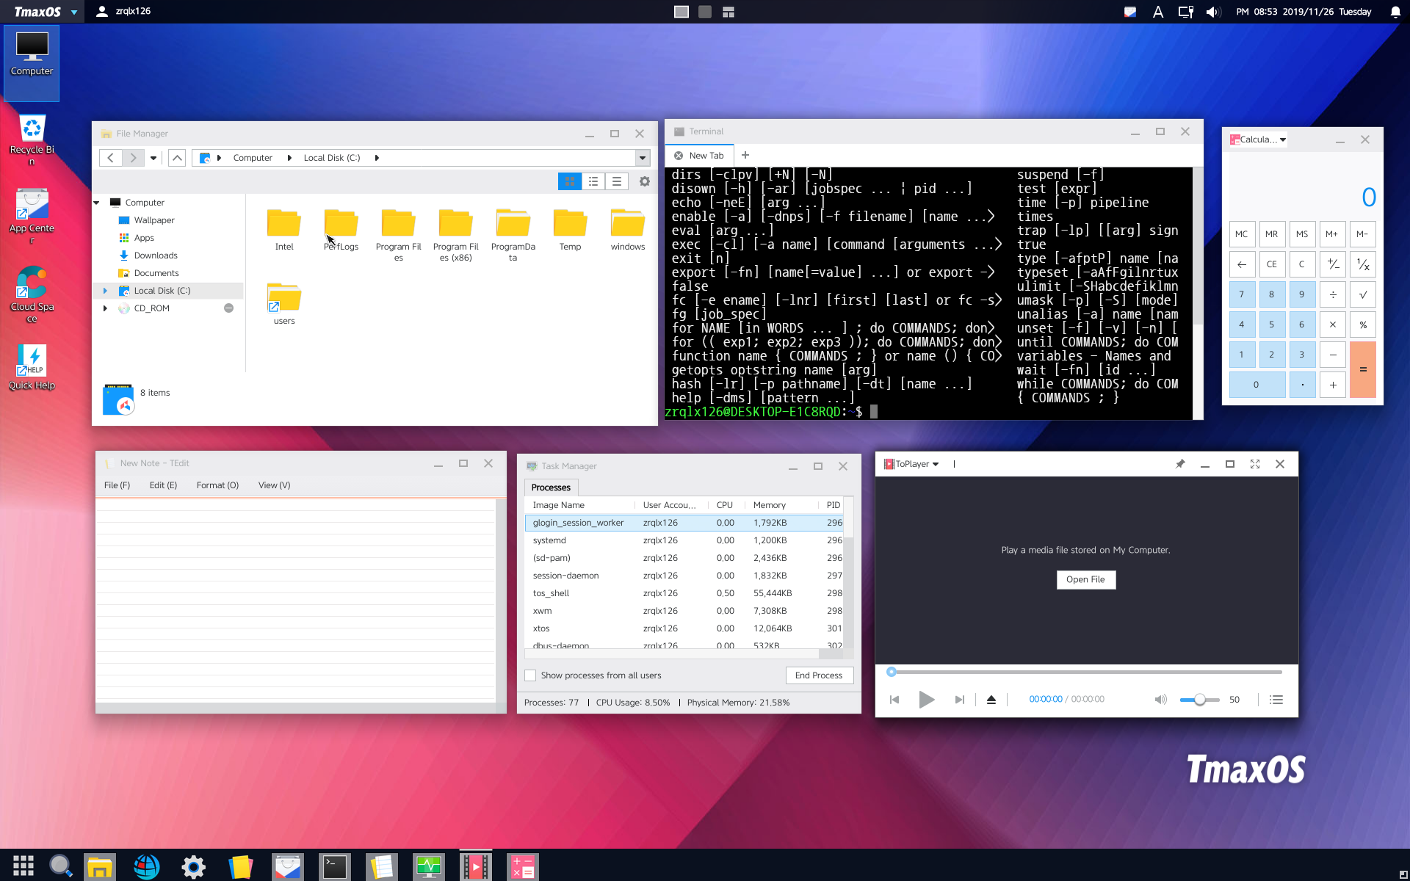
Task: Select the users shortcut folder
Action: tap(284, 303)
